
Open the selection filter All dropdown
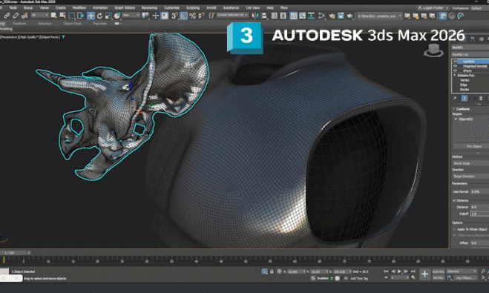pos(39,15)
